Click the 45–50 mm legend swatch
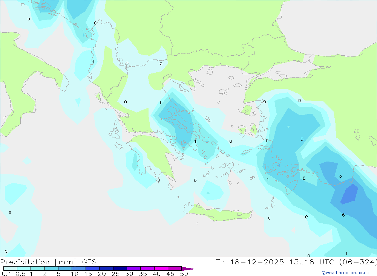 [x=175, y=268]
